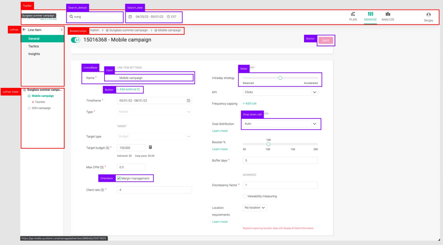Click the Add external ID link
Screen dimensions: 443x245
(x=128, y=89)
